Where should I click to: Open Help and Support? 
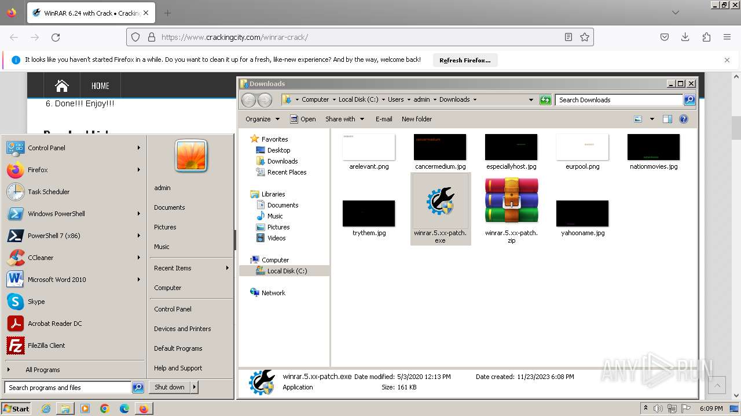(178, 368)
